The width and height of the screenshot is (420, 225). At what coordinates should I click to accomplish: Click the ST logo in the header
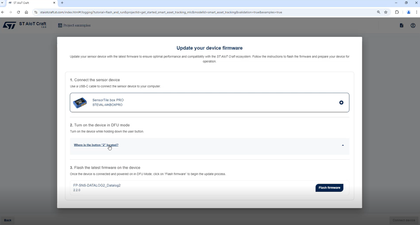click(9, 26)
